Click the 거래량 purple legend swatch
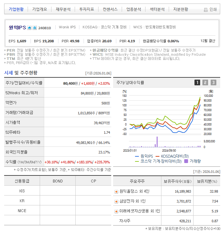Viewport: 224px width, 235px height. coord(186,161)
